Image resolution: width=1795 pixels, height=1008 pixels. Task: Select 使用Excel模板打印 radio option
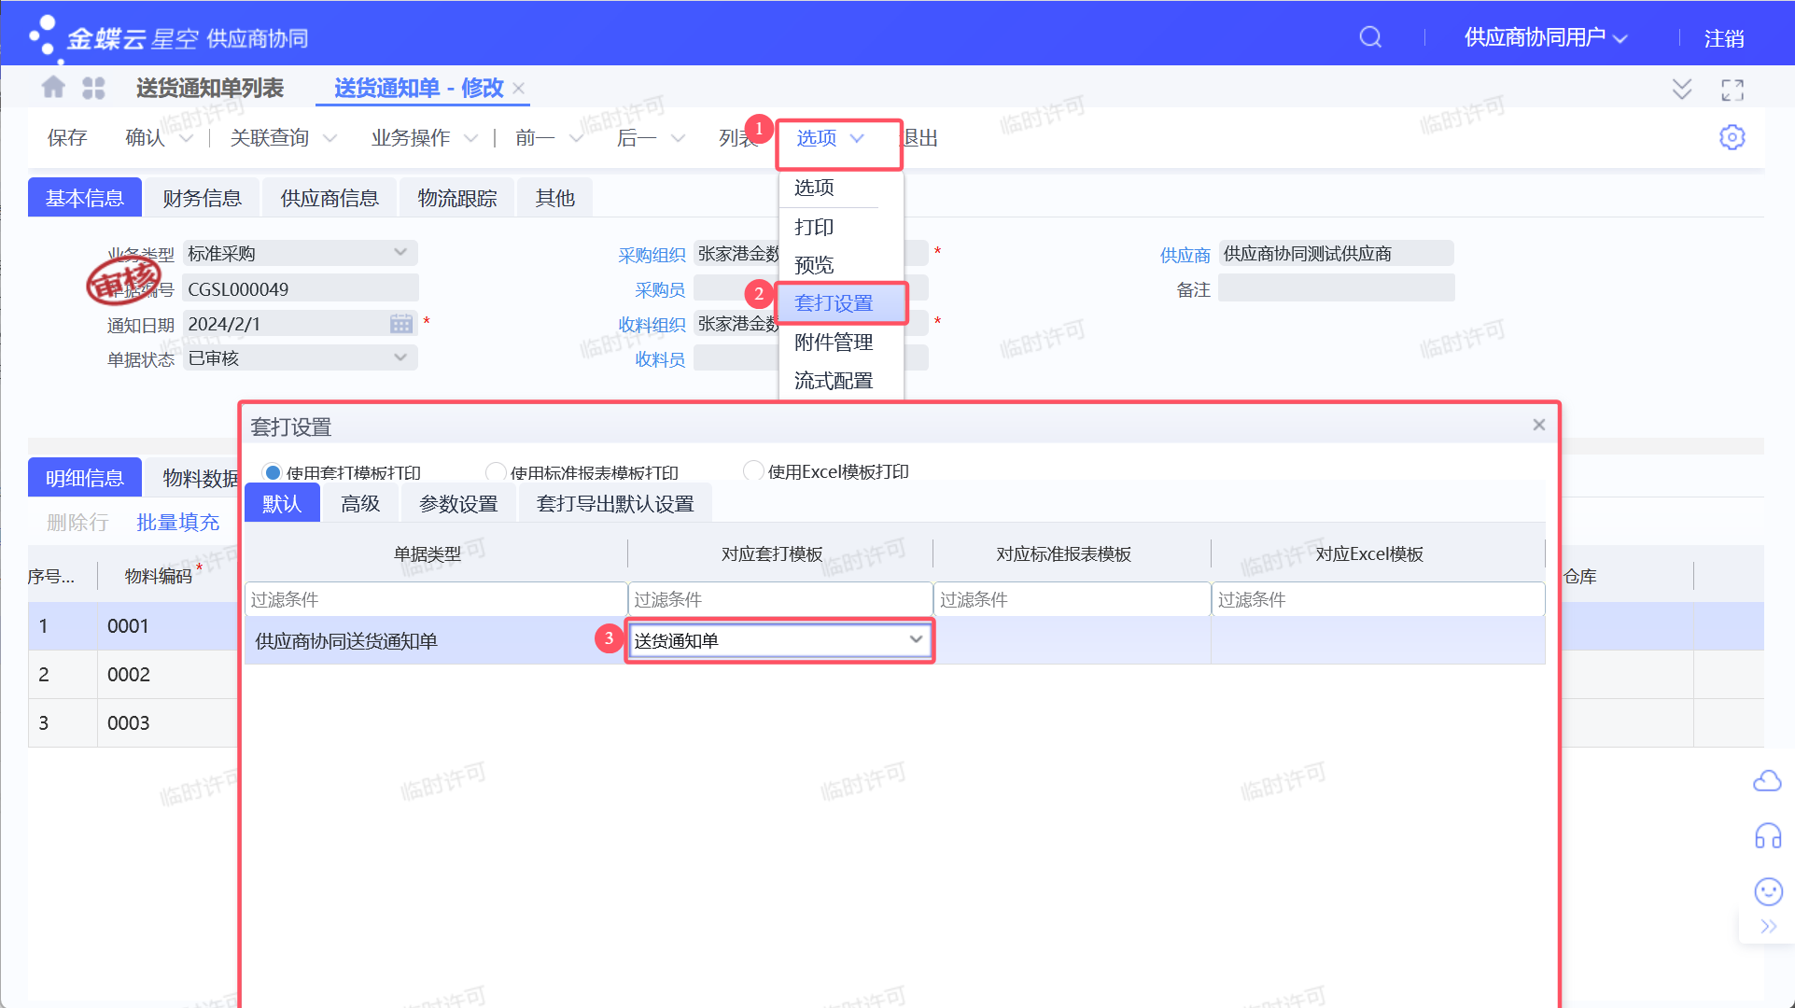tap(753, 471)
